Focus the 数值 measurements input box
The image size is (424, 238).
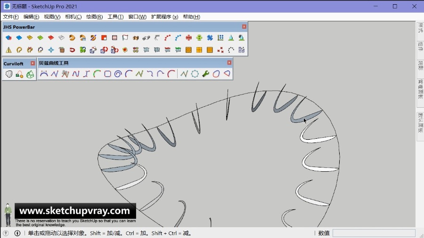pos(374,233)
